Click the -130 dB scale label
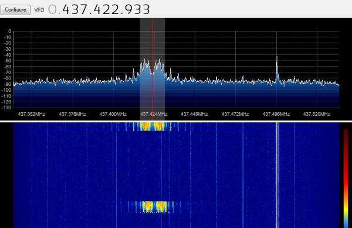The image size is (352, 228). coord(6,108)
